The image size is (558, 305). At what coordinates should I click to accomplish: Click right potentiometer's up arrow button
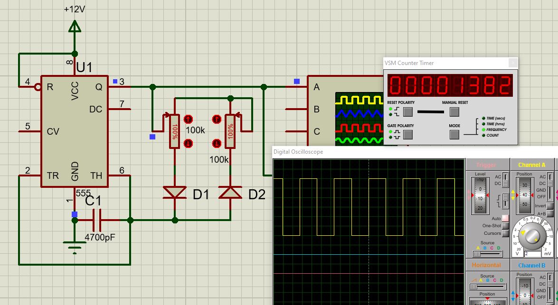(x=217, y=119)
